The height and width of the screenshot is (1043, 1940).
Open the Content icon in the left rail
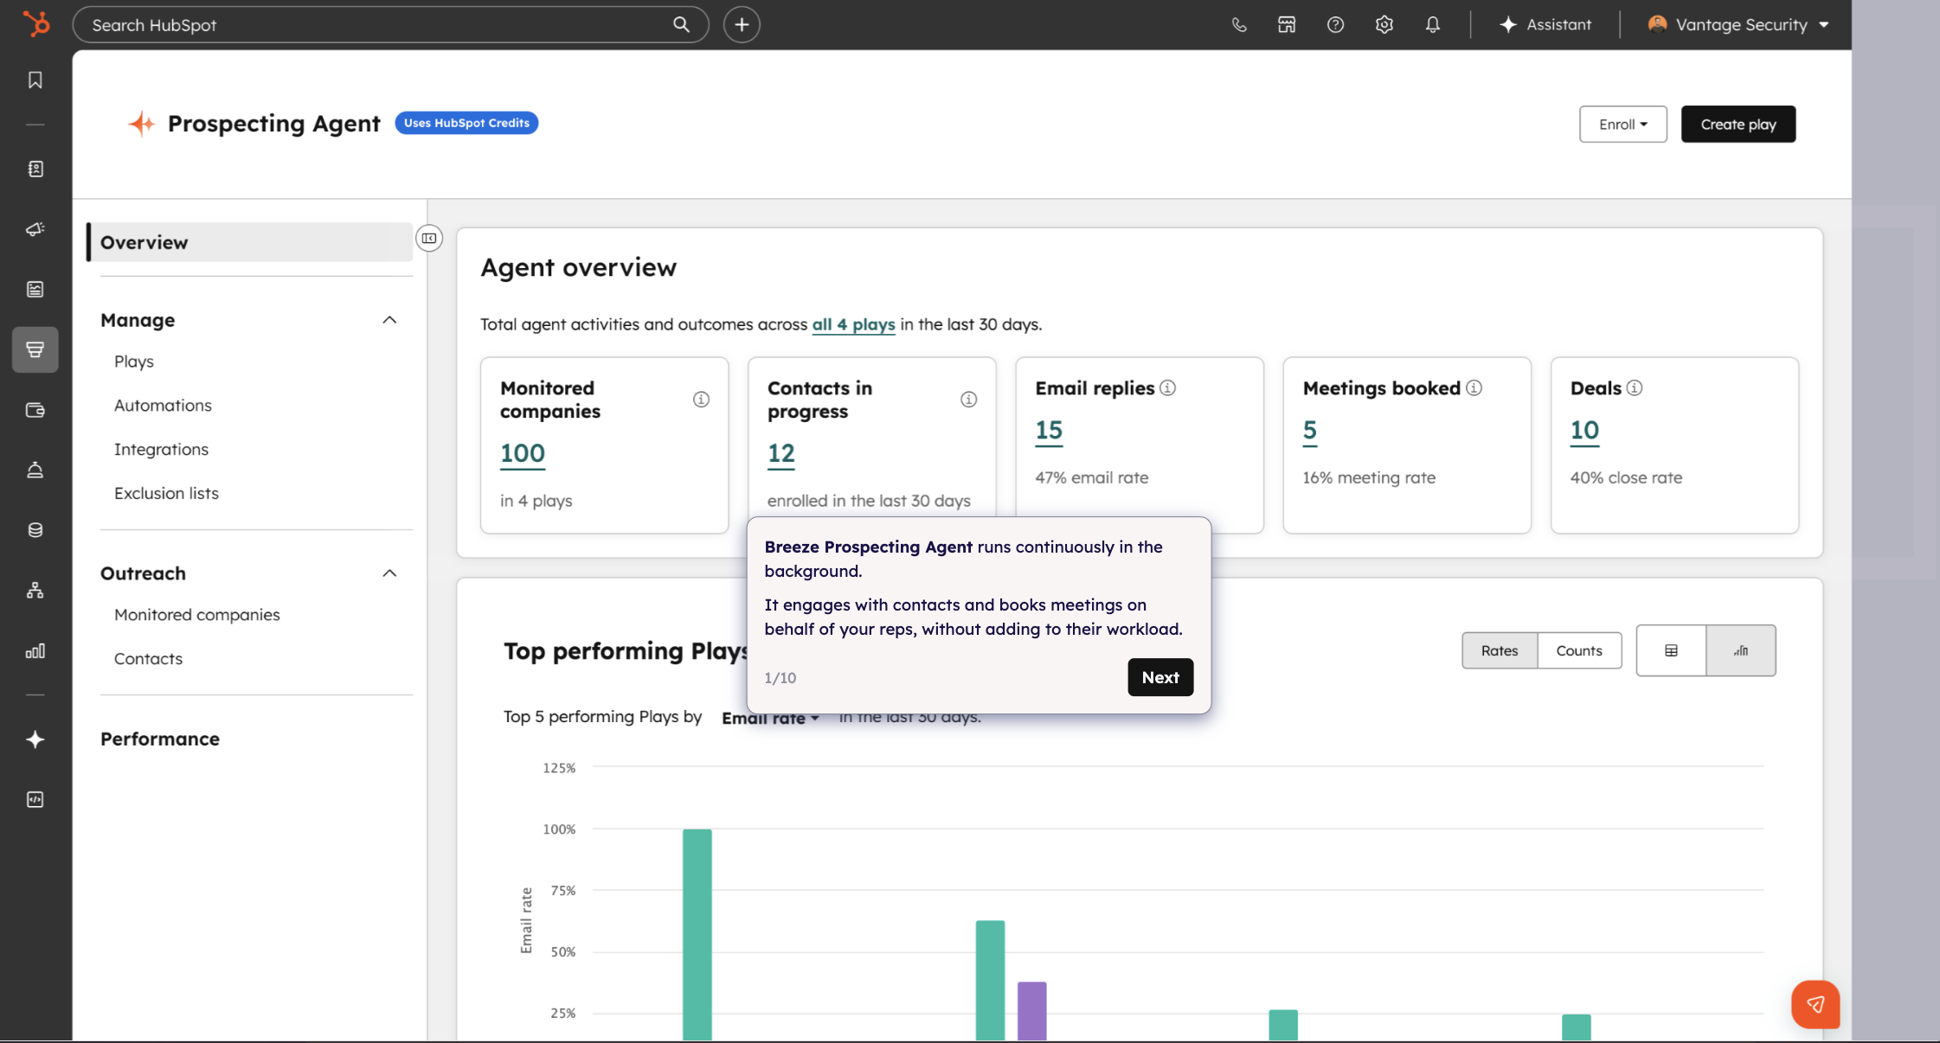pos(35,289)
